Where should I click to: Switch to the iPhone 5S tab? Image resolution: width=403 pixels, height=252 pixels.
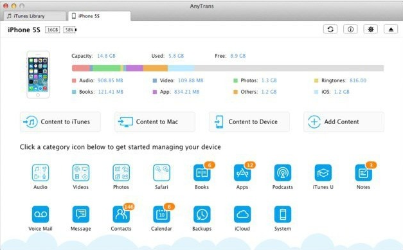pos(100,16)
